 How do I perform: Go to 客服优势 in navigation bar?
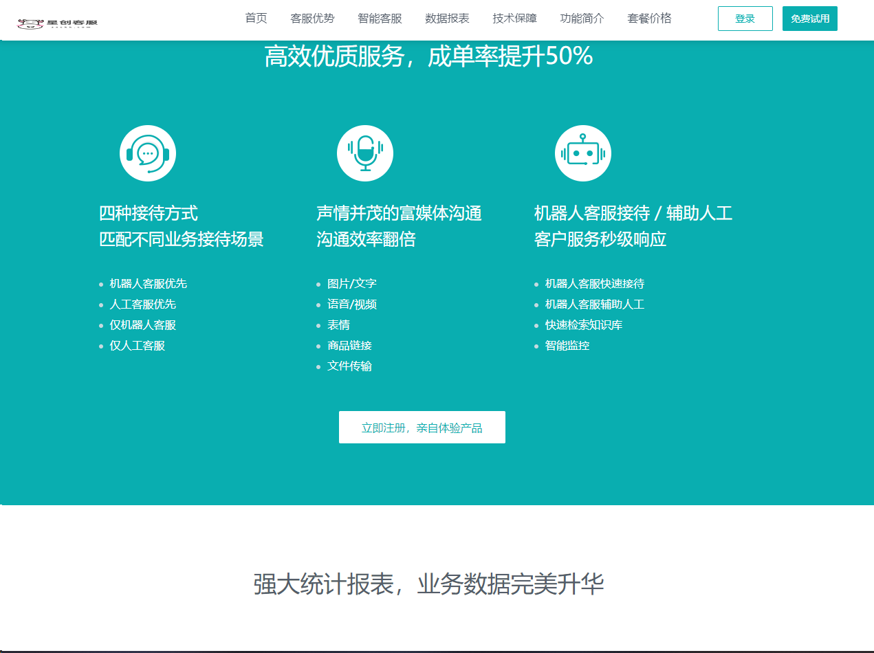[312, 19]
